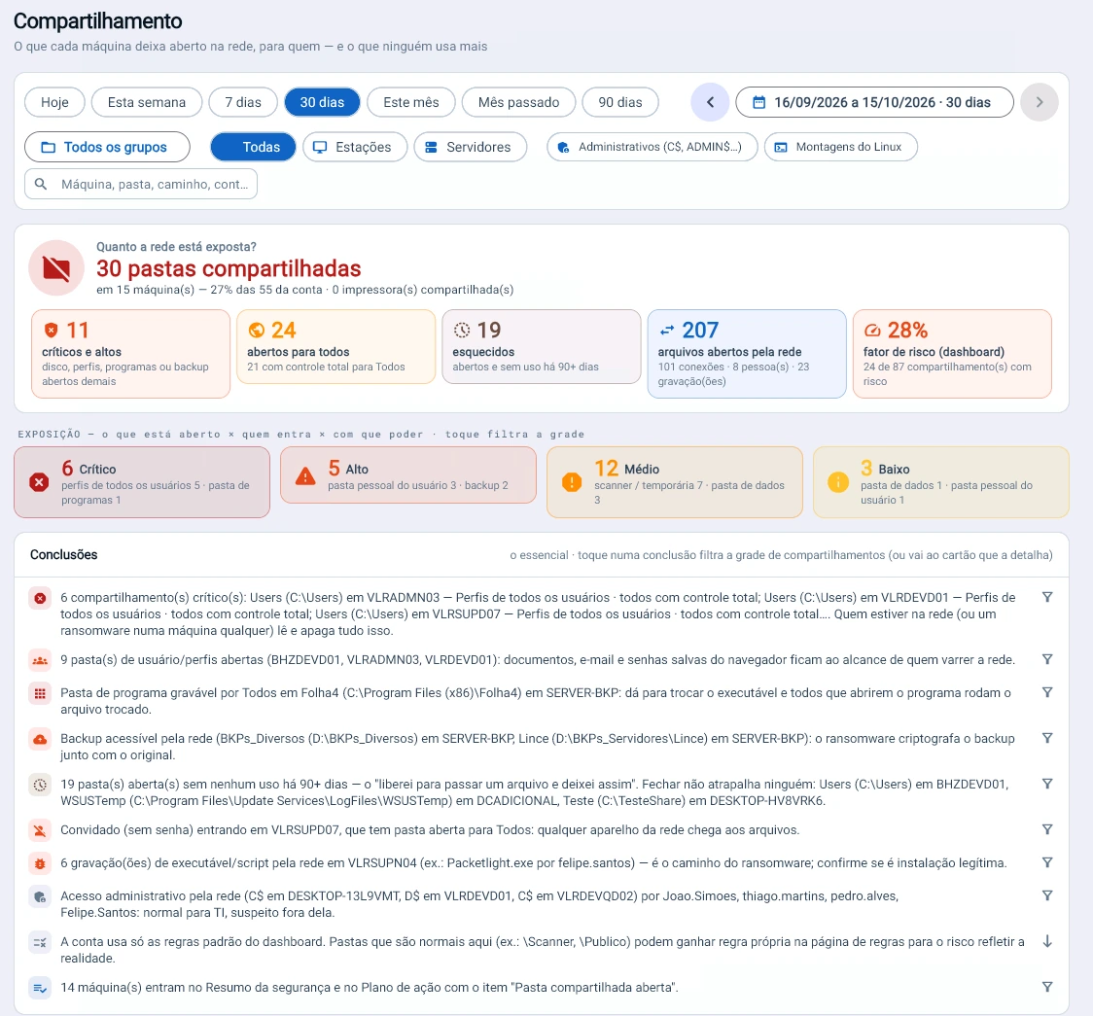Open the 28% fator de risco card

click(x=952, y=354)
